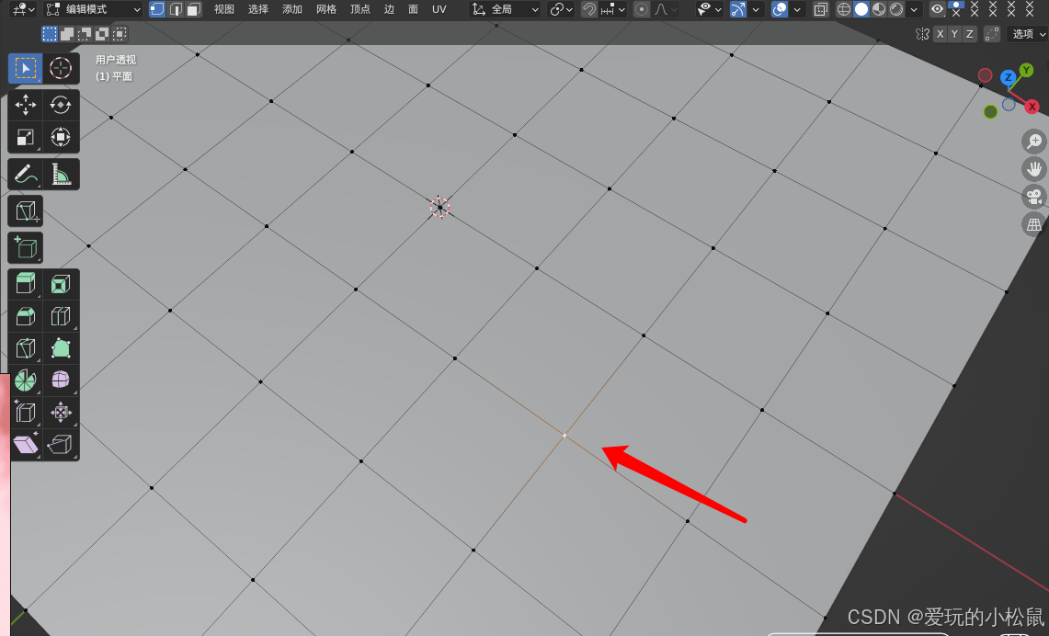Select the Knife tool
This screenshot has width=1049, height=636.
pyautogui.click(x=26, y=347)
